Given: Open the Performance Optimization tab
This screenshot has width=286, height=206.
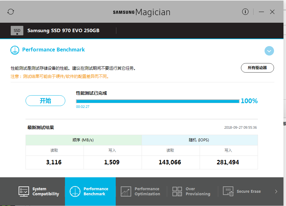Looking at the screenshot, I should [x=141, y=191].
